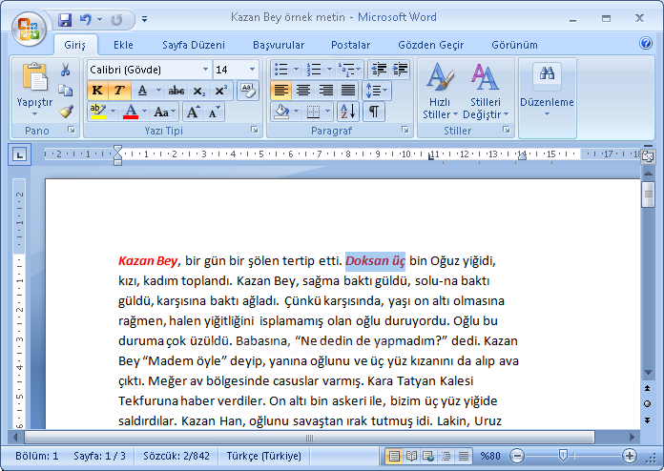664x471 pixels.
Task: Expand highlight color dropdown arrow
Action: coord(114,112)
